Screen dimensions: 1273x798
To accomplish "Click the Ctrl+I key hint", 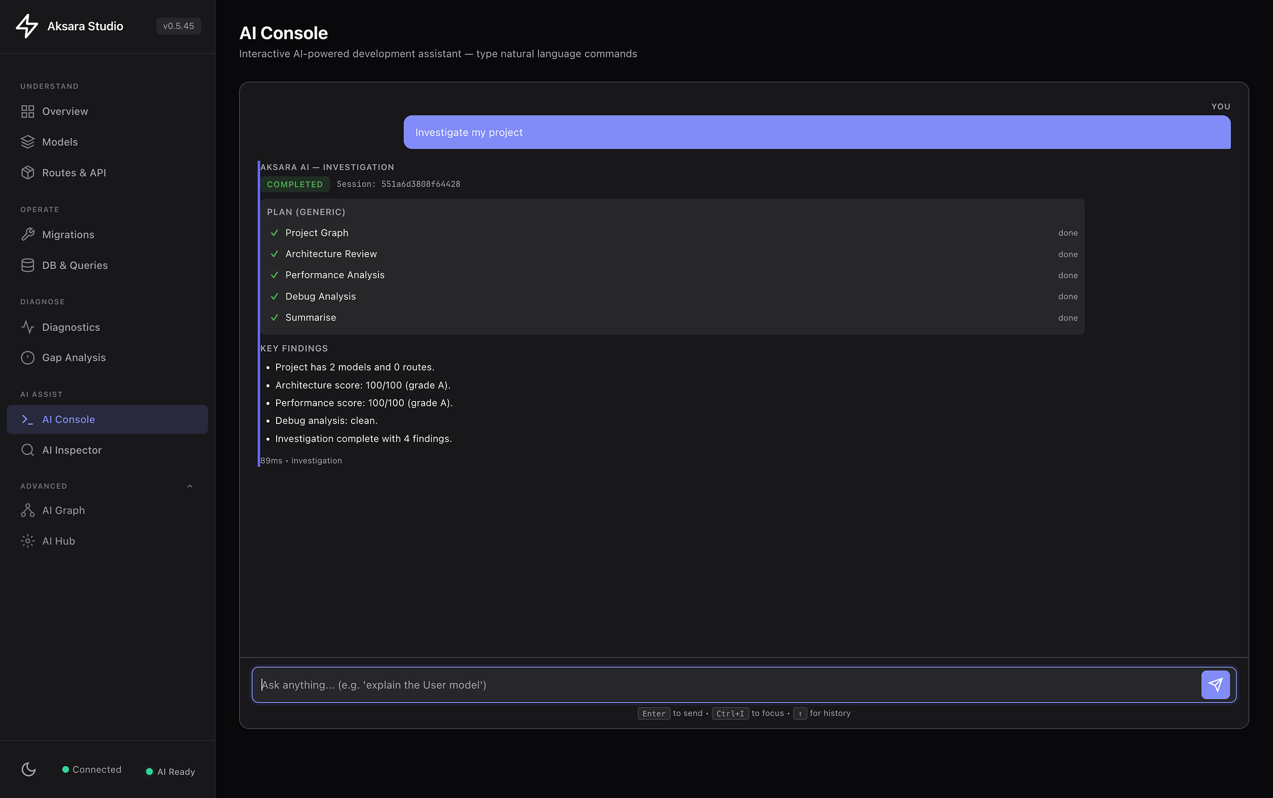I will point(730,714).
